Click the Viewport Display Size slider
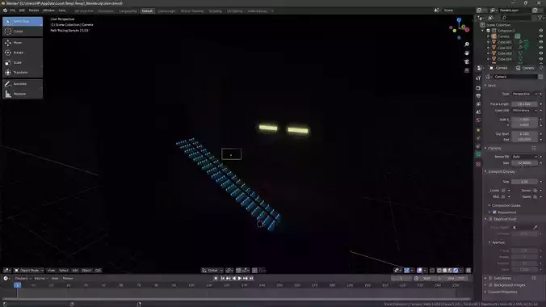The height and width of the screenshot is (307, 546). click(x=524, y=182)
